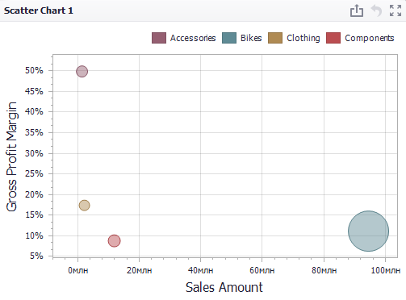Select the Components legend label
406x300 pixels.
370,38
